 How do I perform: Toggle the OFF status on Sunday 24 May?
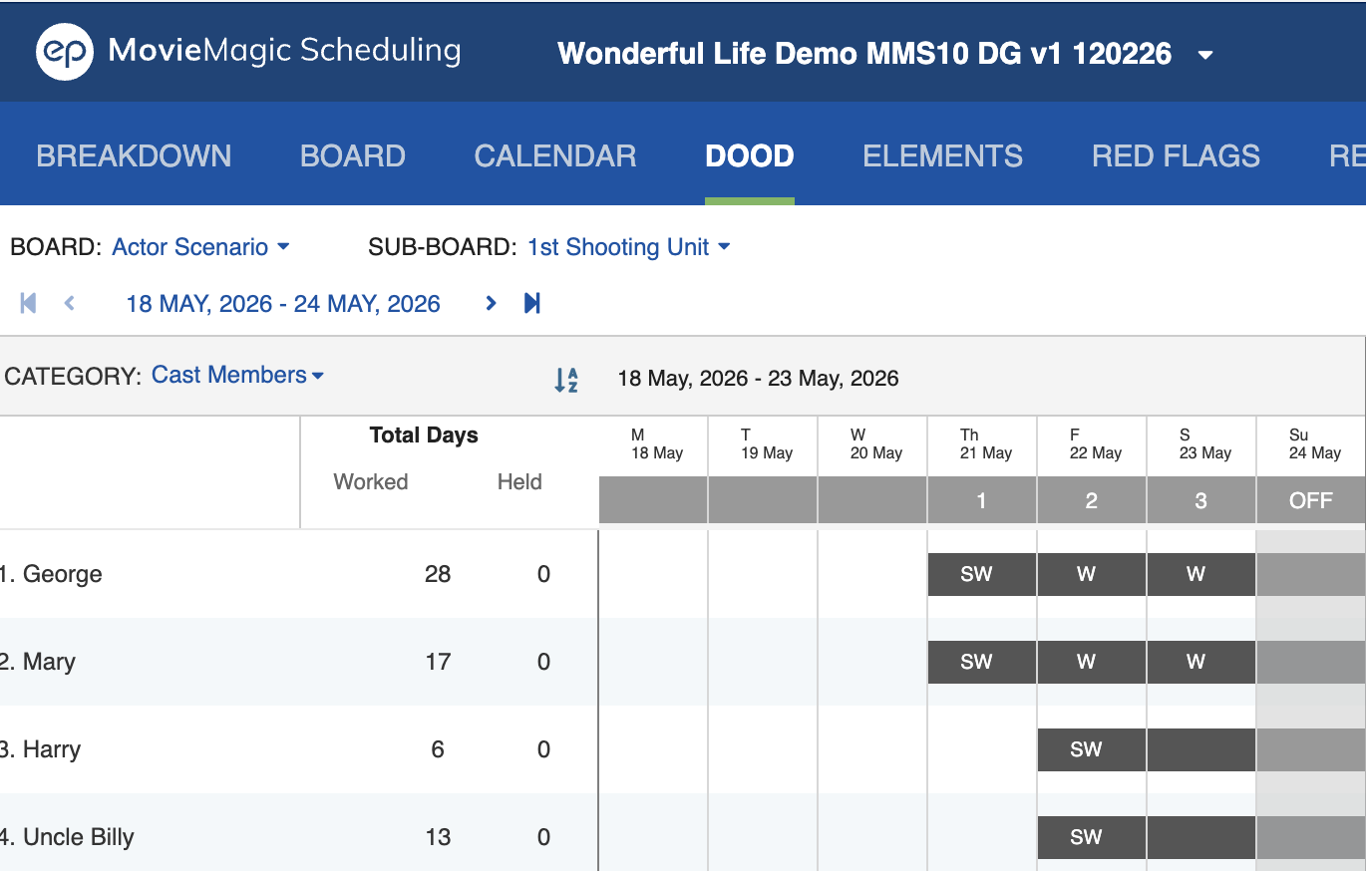(x=1310, y=500)
